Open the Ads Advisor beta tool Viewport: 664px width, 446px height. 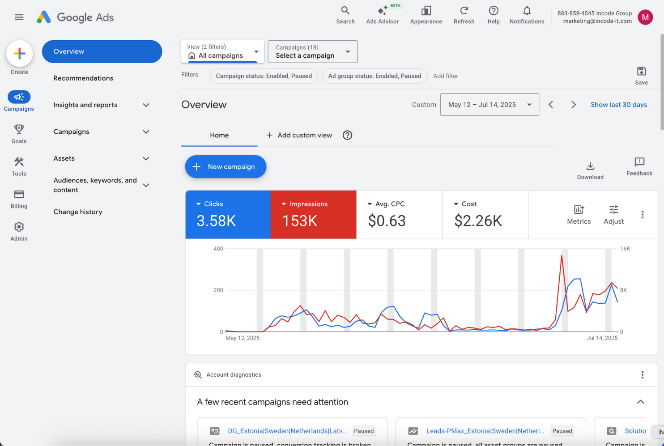pyautogui.click(x=382, y=15)
